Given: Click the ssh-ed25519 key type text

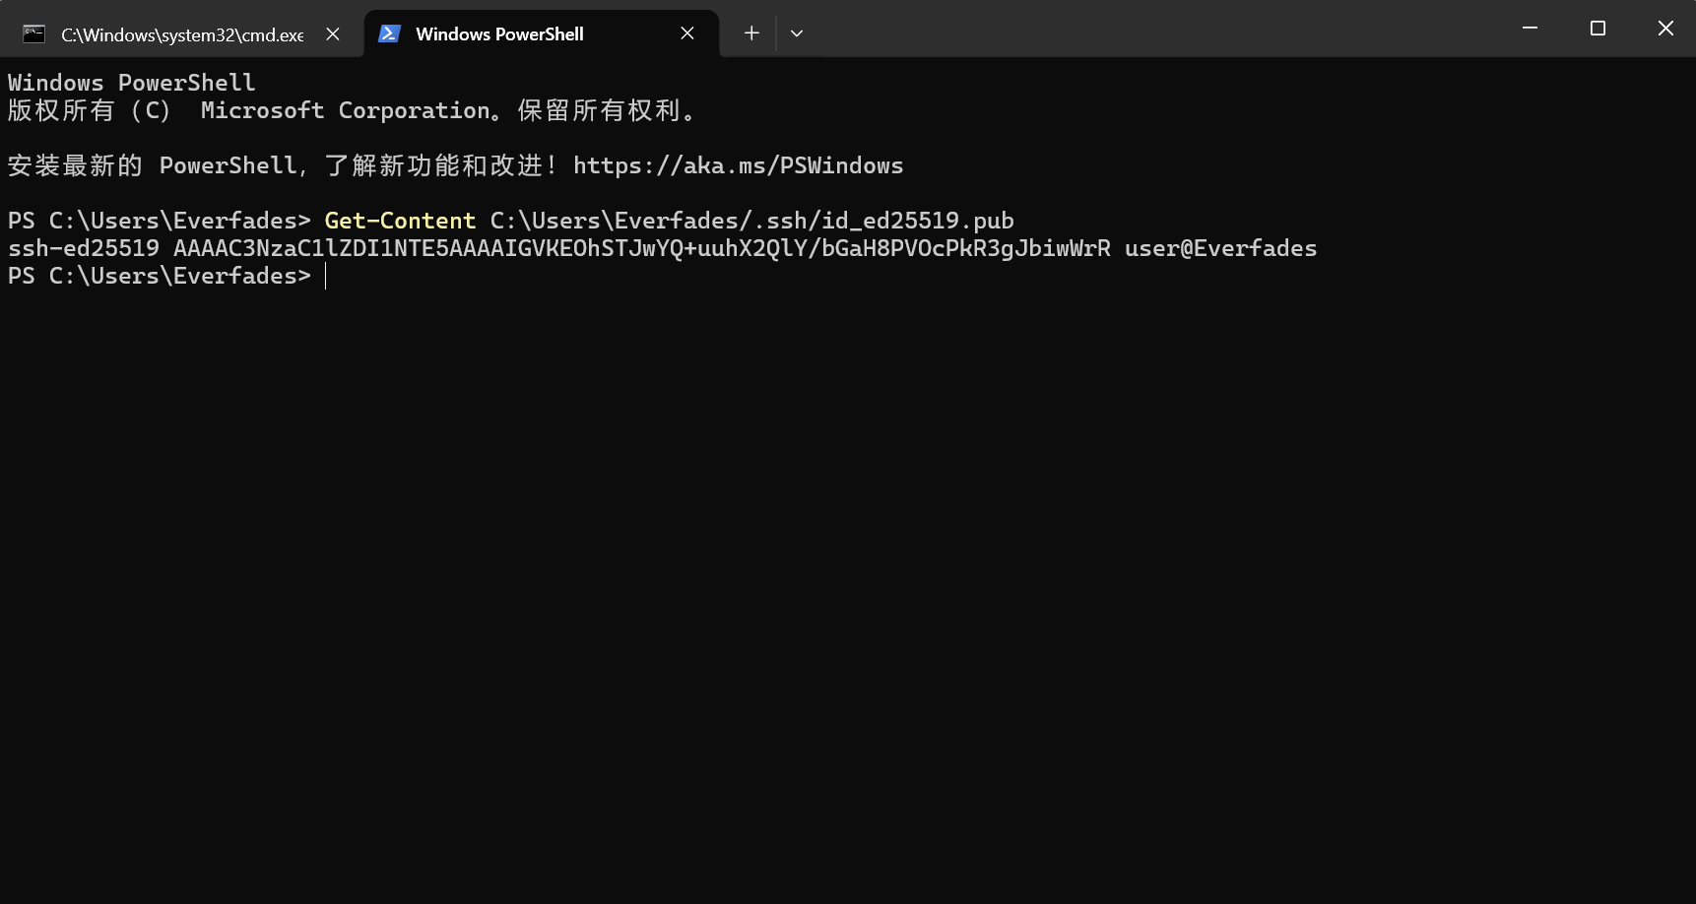Looking at the screenshot, I should click(84, 248).
